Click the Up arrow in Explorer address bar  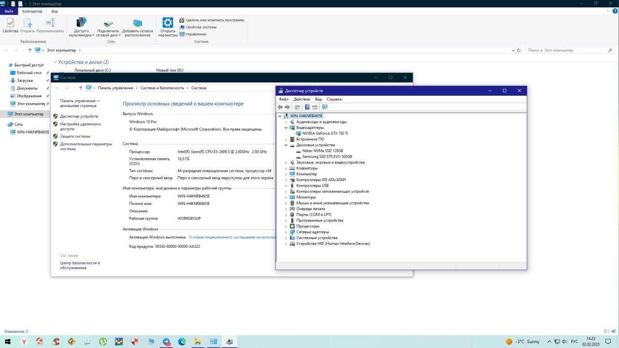[x=30, y=50]
